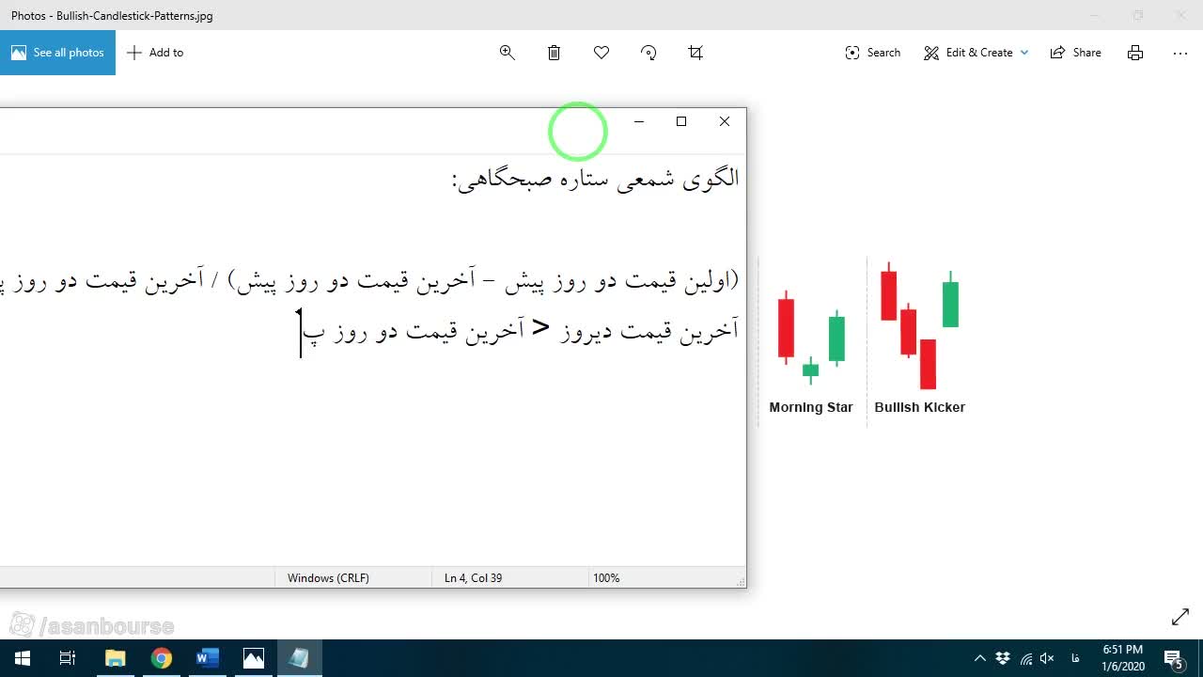
Task: Rotate the photo
Action: [648, 53]
